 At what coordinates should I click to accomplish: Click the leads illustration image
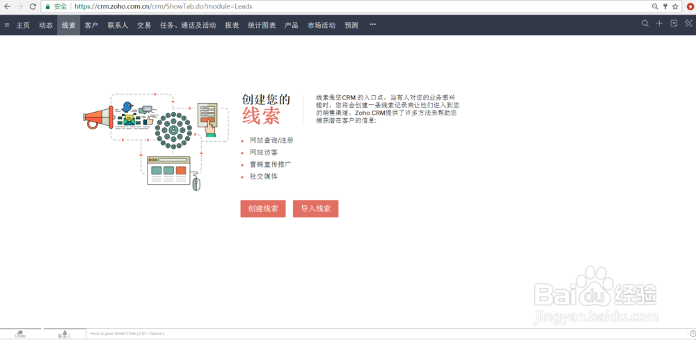pyautogui.click(x=156, y=141)
